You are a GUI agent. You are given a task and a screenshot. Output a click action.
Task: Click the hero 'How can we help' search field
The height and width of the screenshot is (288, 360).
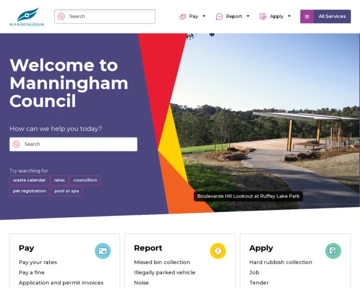[73, 144]
